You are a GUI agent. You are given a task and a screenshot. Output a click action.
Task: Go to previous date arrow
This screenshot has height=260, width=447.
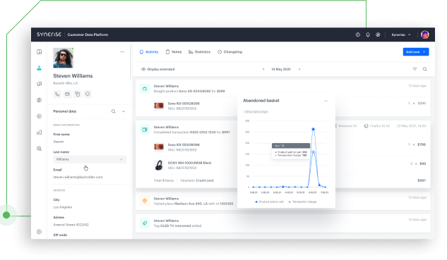[263, 69]
